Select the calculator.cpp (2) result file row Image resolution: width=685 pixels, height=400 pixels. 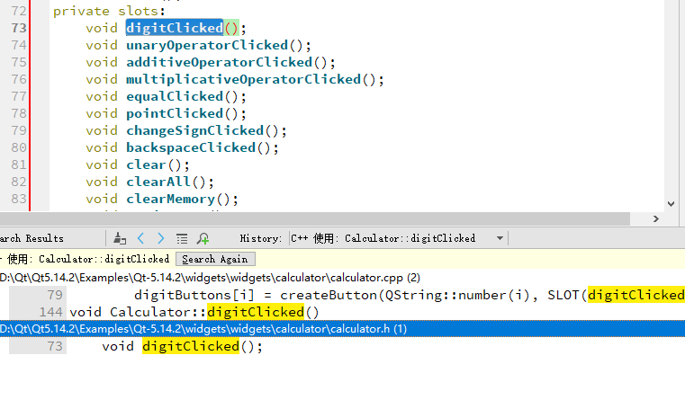click(x=342, y=278)
